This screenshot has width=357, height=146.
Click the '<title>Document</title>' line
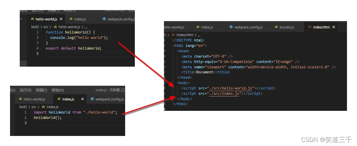[206, 72]
